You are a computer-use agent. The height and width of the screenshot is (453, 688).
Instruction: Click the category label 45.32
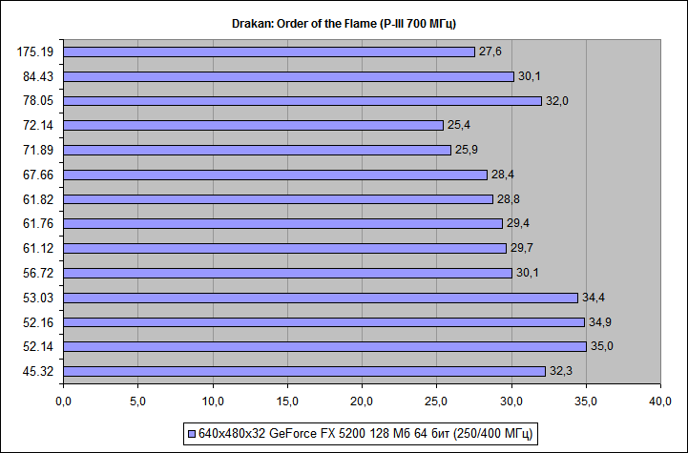click(38, 371)
